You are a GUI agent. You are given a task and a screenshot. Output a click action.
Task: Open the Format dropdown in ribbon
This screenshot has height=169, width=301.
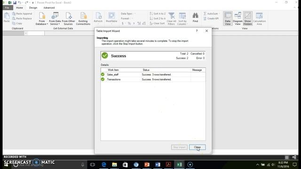click(127, 19)
